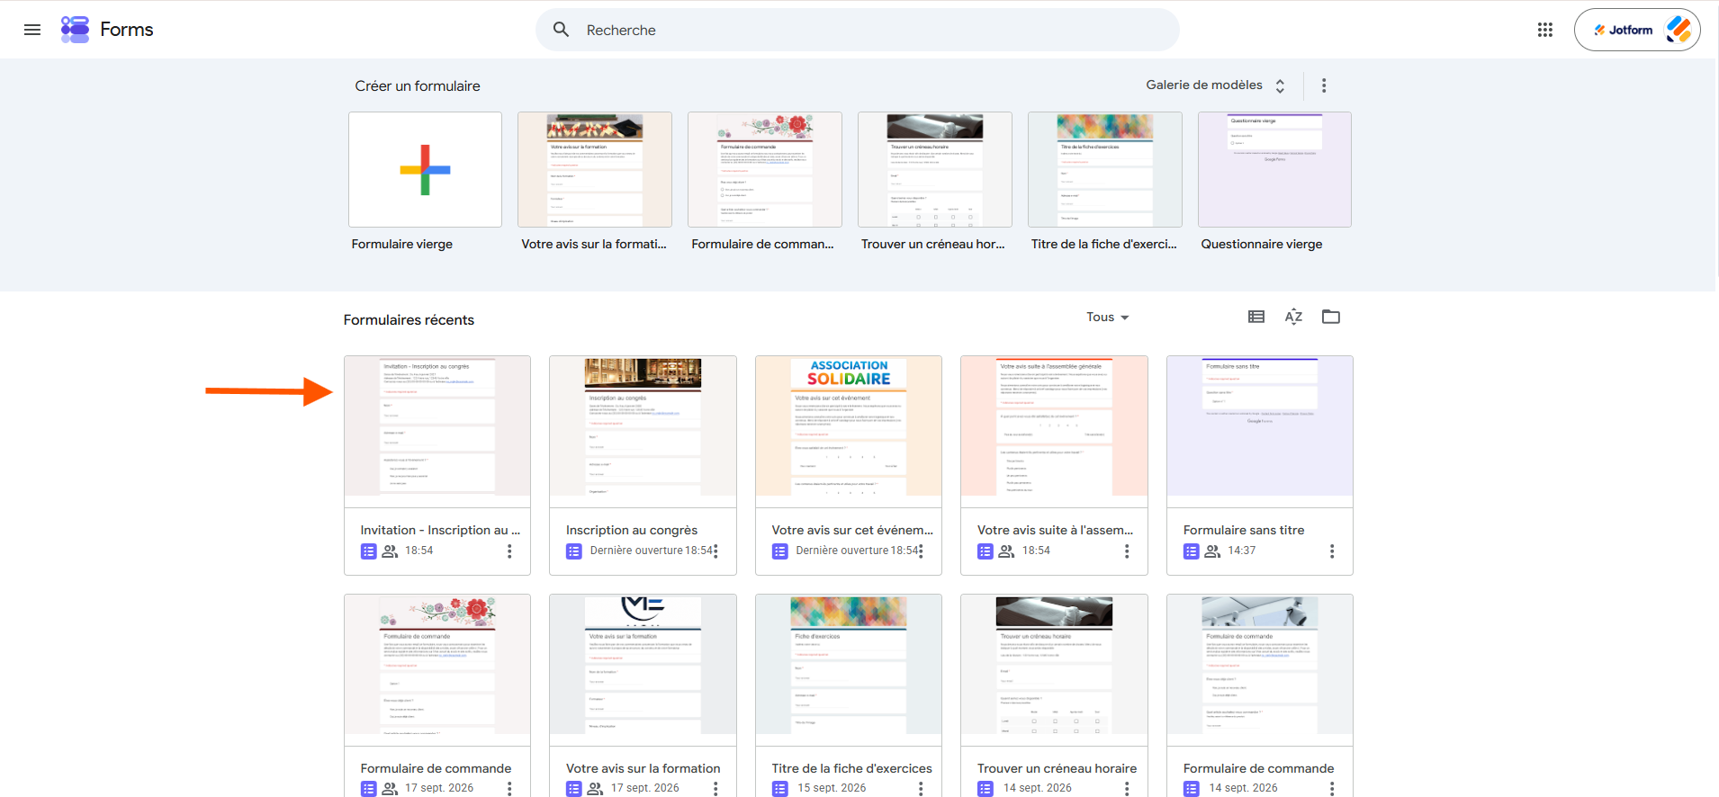Image resolution: width=1719 pixels, height=797 pixels.
Task: Switch to list view layout
Action: coord(1256,317)
